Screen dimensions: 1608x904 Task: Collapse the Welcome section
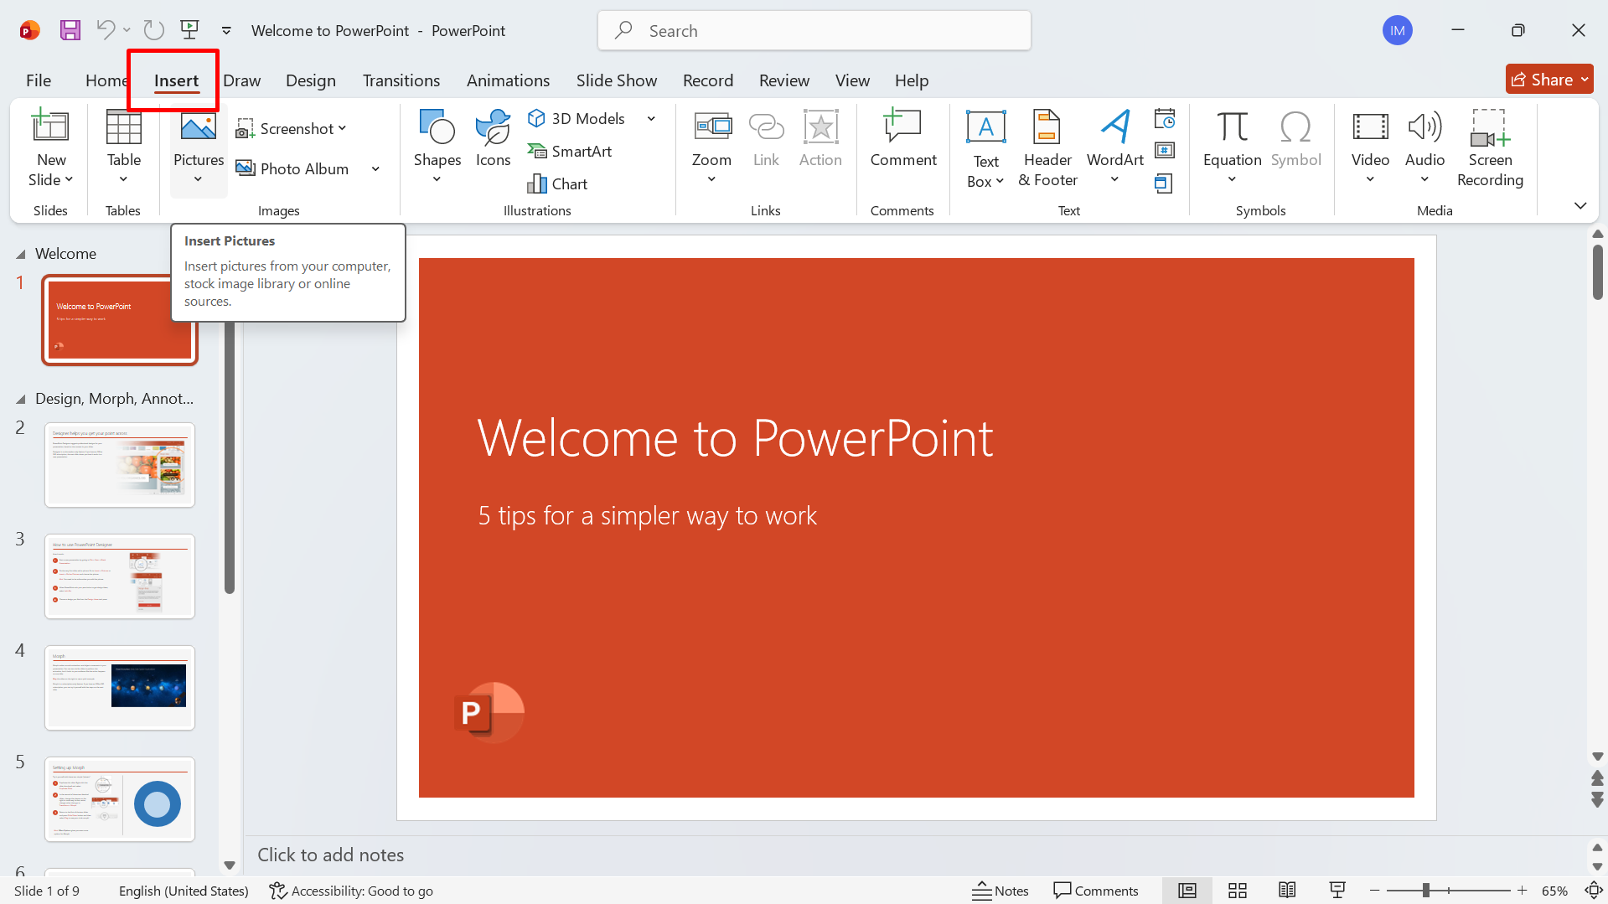point(21,254)
